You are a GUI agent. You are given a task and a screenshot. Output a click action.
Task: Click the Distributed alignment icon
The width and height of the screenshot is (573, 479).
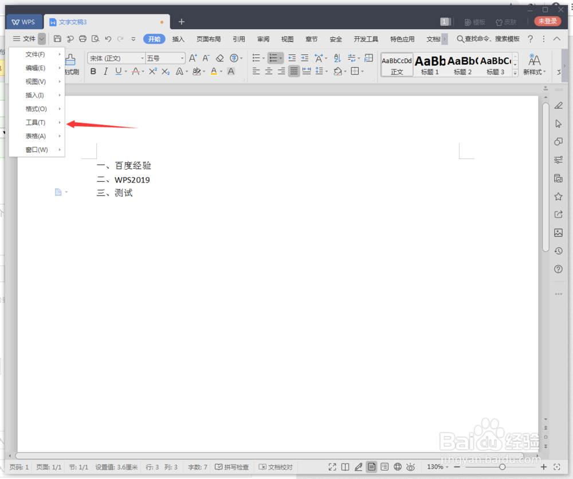click(307, 71)
